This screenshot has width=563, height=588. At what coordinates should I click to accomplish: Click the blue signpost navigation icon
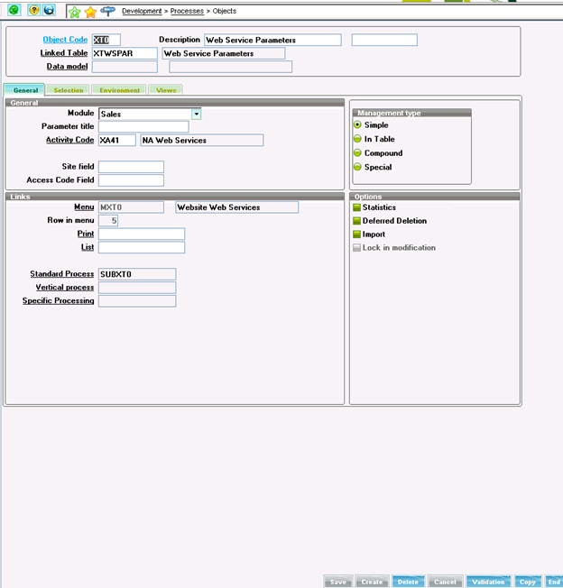click(107, 11)
